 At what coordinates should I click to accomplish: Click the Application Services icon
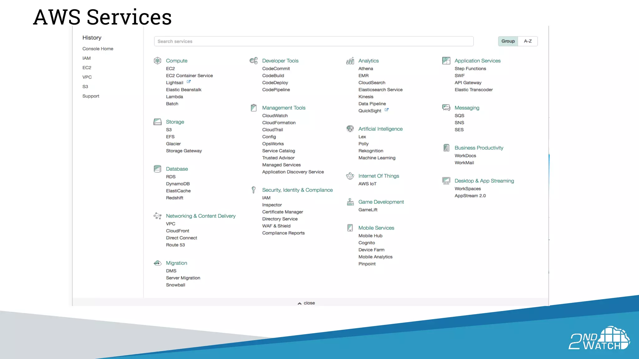pos(446,60)
